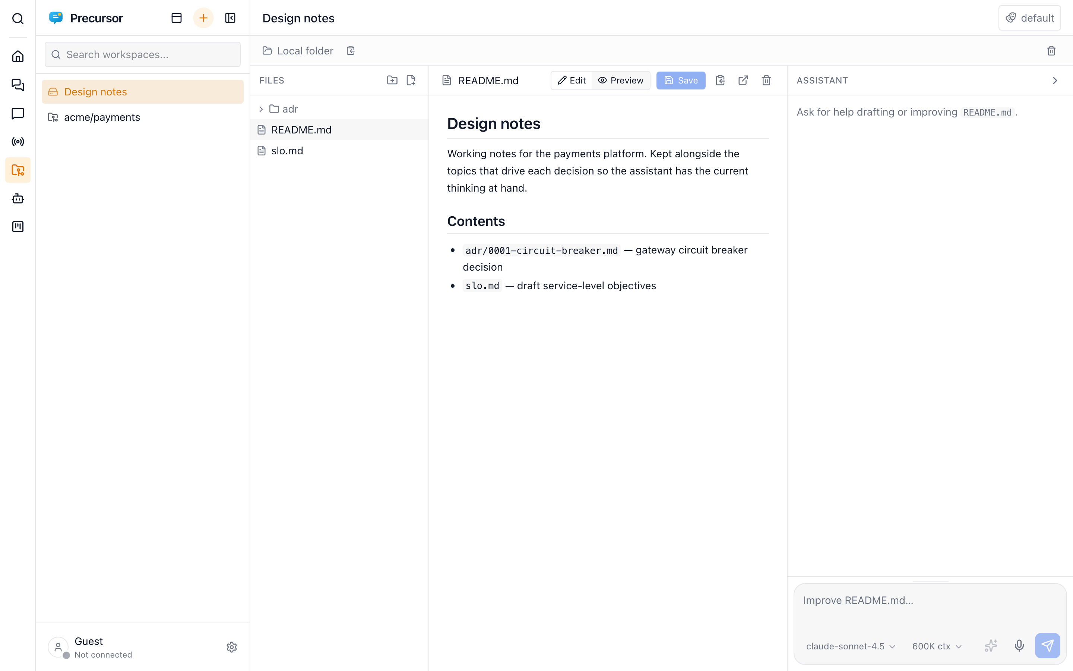Open the kanban board icon
Screen dimensions: 1073x671
tap(18, 227)
